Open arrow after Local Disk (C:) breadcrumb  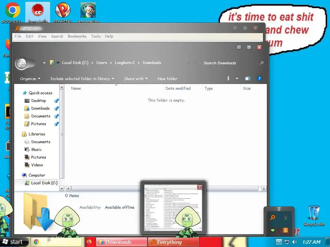click(92, 63)
